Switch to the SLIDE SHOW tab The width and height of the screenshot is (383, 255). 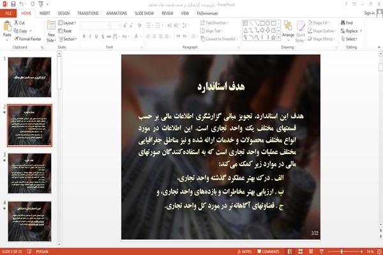(144, 13)
